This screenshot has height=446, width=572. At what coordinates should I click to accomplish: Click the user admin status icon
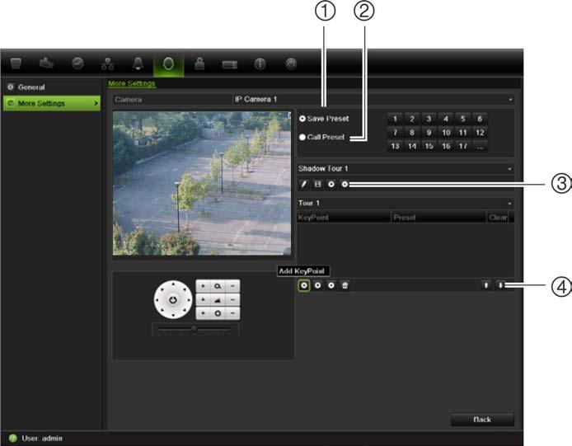[x=12, y=438]
